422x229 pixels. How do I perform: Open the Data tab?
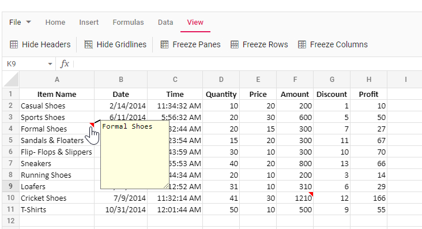[x=165, y=22]
